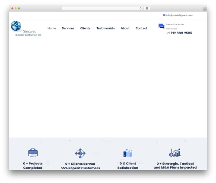The width and height of the screenshot is (216, 183).
Task: Navigate to the About page
Action: click(x=125, y=28)
